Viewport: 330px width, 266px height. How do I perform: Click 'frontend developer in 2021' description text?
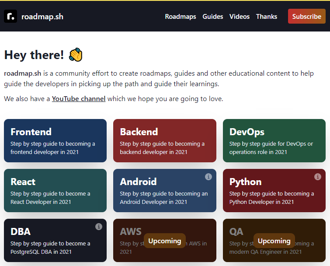(x=45, y=152)
